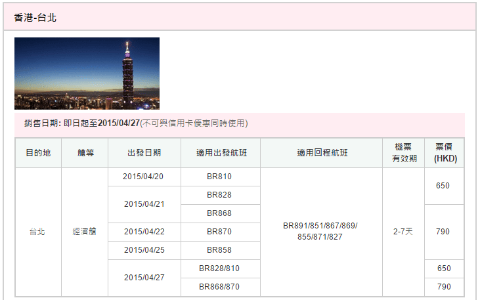The height and width of the screenshot is (300, 480).
Task: Click the 經濟艙 cabin class cell
Action: click(x=85, y=232)
